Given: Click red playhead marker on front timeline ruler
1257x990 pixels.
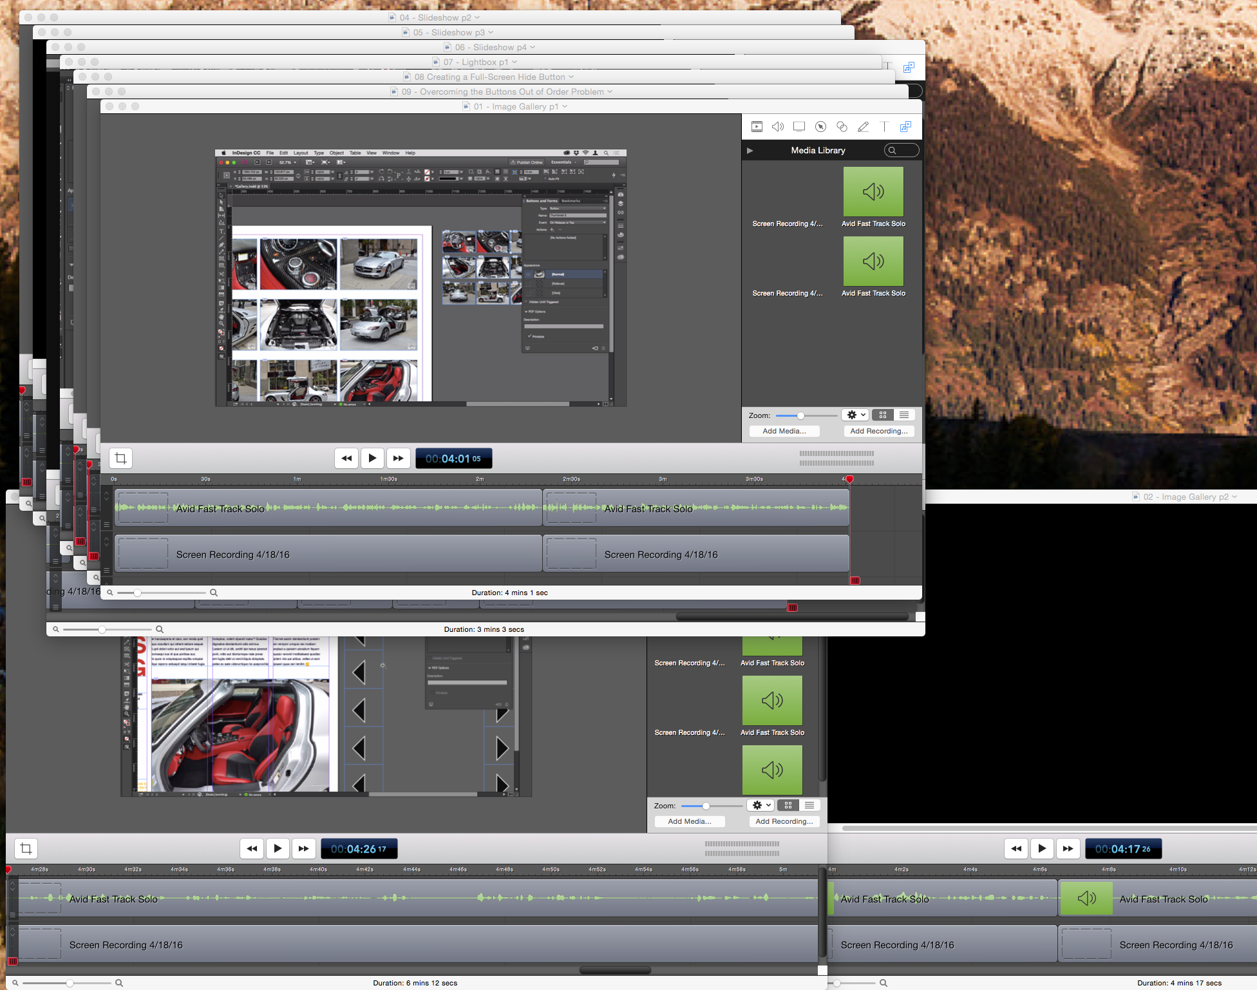Looking at the screenshot, I should pyautogui.click(x=849, y=479).
